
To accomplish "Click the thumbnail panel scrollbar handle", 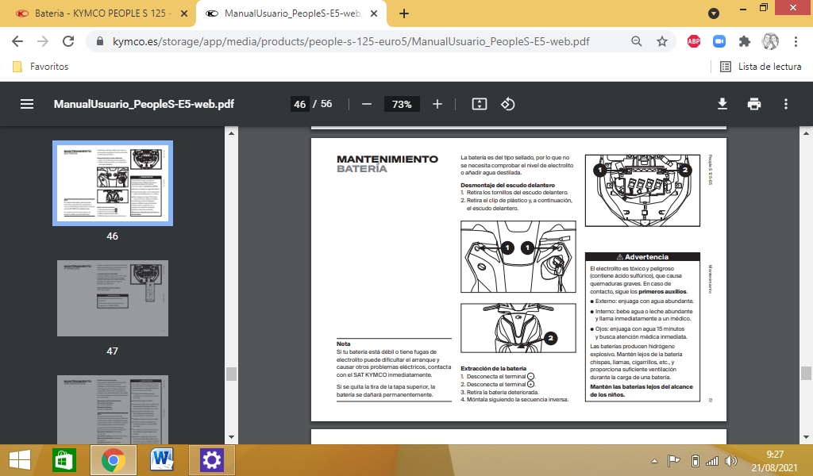I will click(231, 374).
